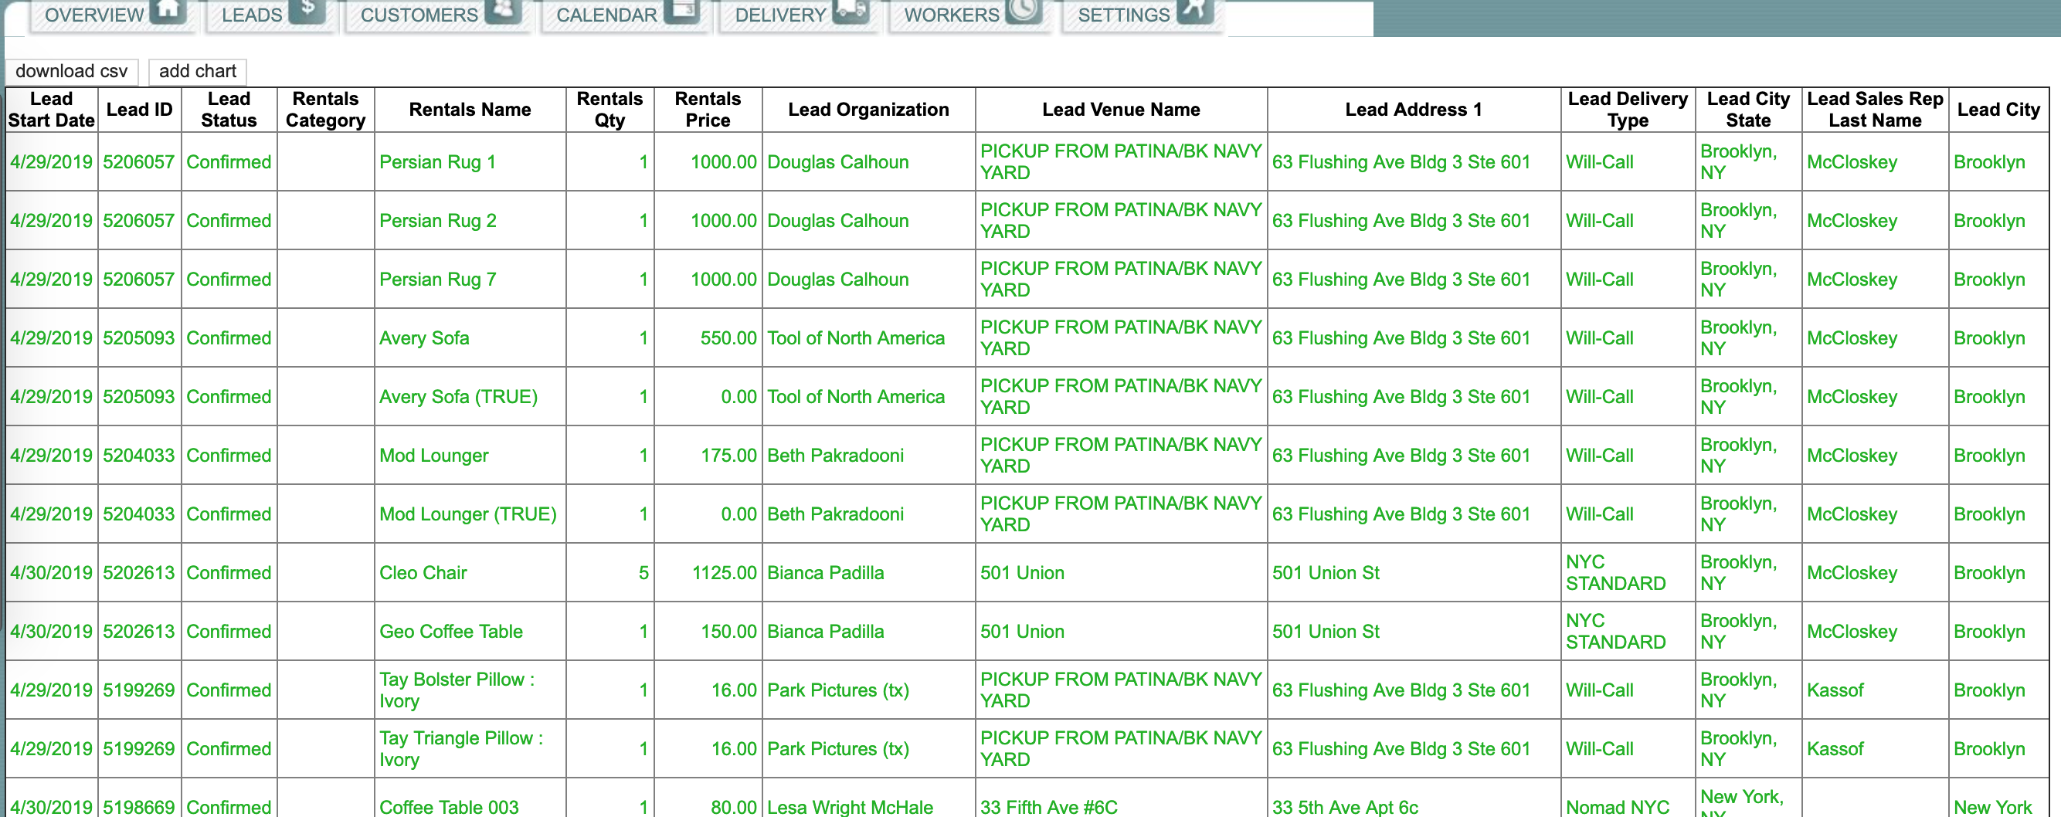Click the Workers clock icon

(1023, 9)
